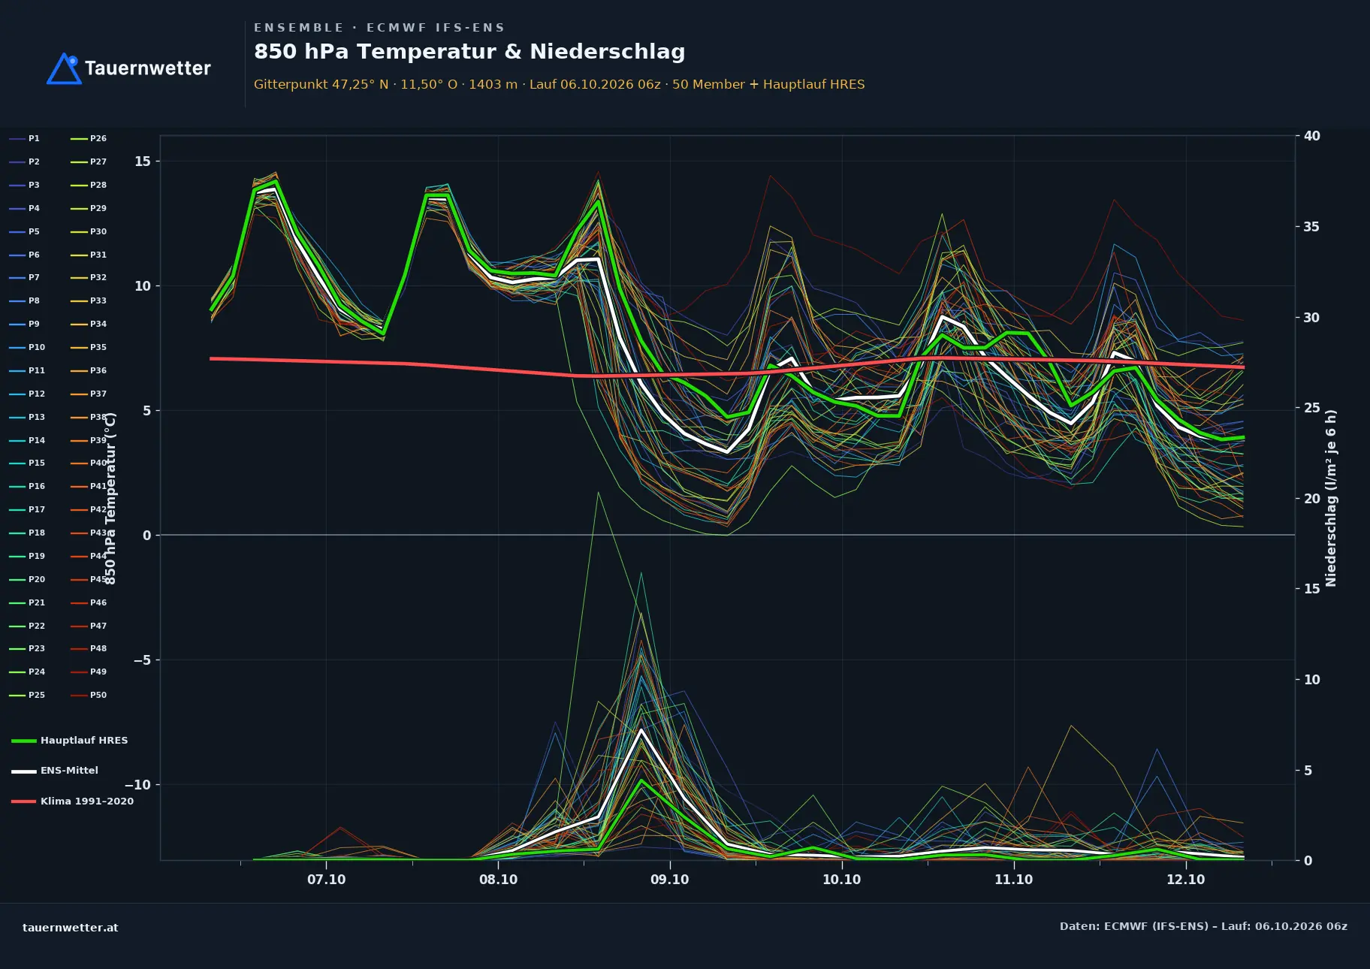Viewport: 1370px width, 969px height.
Task: Click the '850 hPa Temperatur (°C)' axis title
Action: tap(110, 498)
